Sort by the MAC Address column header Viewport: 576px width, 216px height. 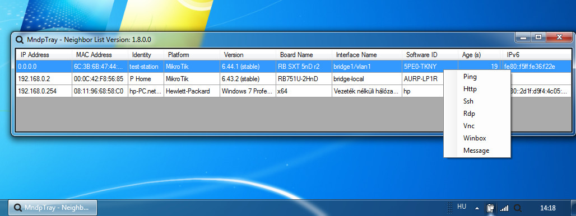[100, 55]
